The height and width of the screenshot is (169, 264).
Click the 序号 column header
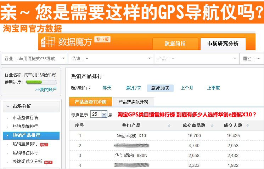pos(79,126)
